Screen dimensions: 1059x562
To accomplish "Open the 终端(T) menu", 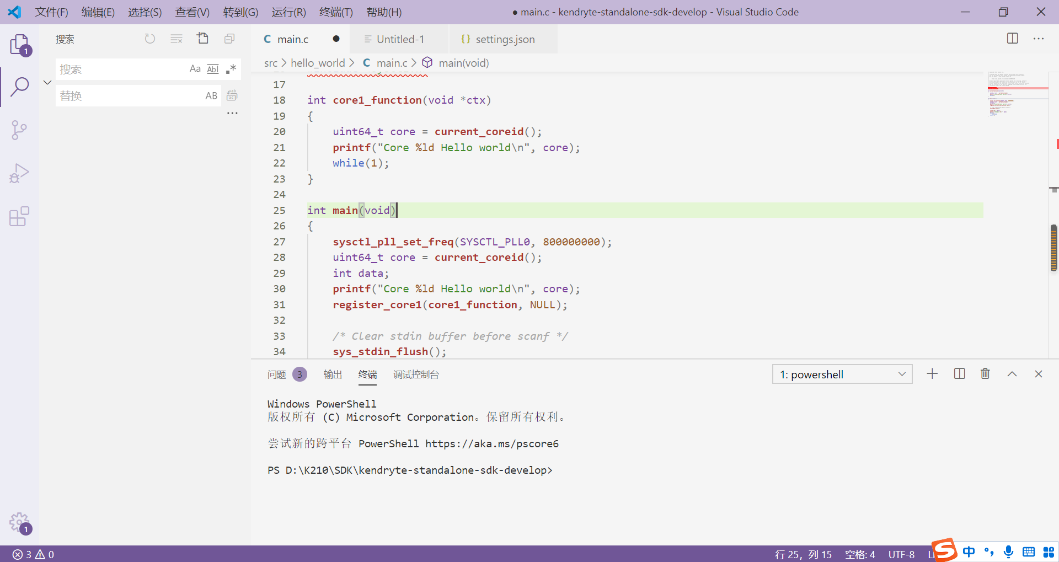I will 336,12.
